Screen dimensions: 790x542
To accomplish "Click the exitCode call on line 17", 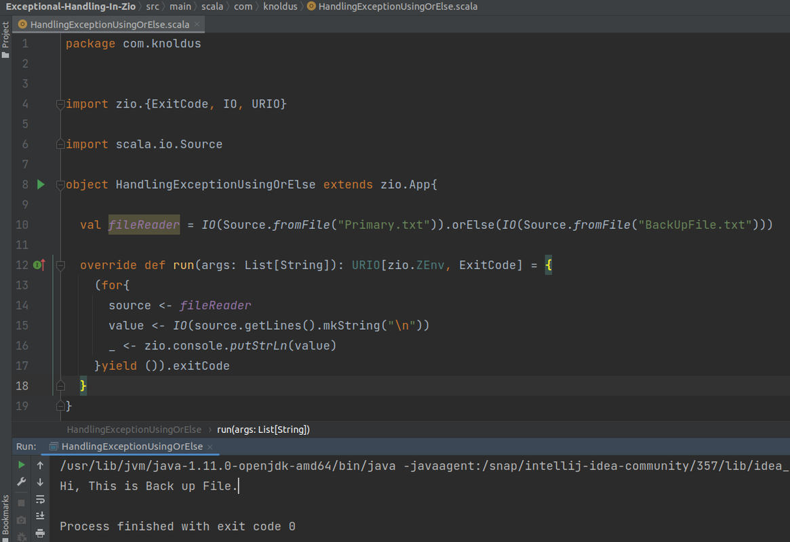I will click(x=201, y=366).
